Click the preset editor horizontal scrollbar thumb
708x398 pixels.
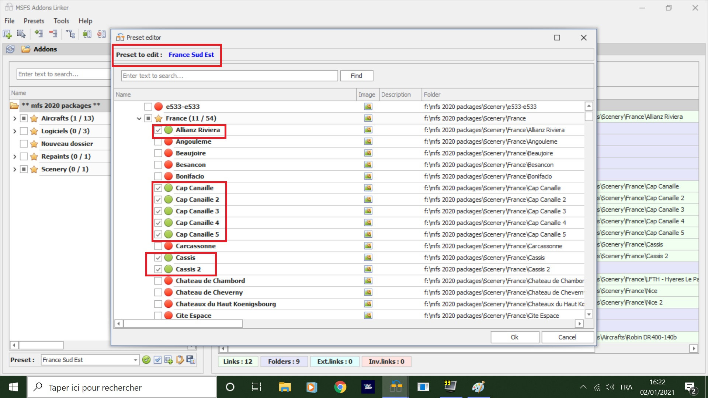click(183, 324)
